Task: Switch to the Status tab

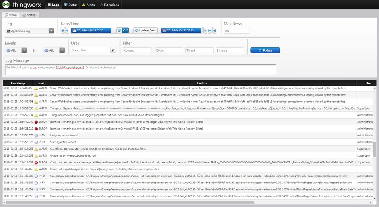Action: click(x=71, y=5)
